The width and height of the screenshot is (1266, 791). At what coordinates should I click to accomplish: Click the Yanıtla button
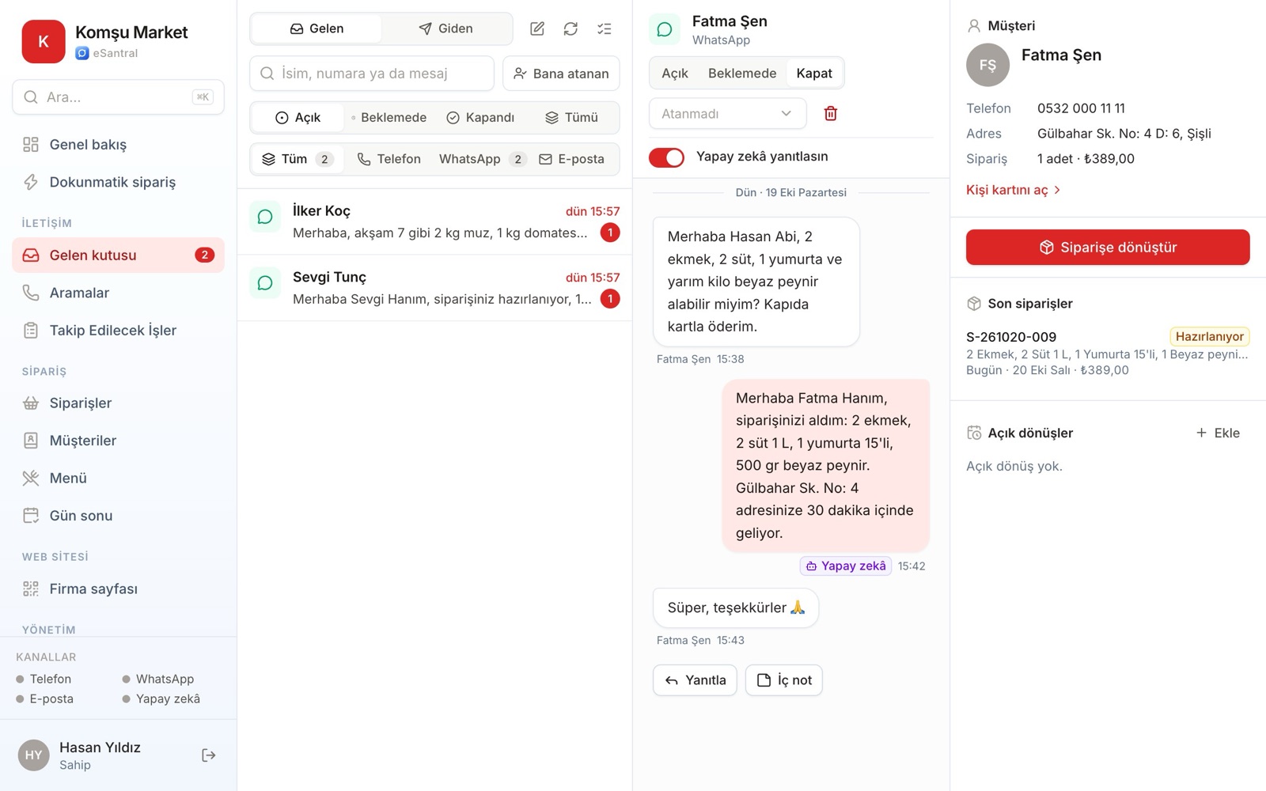(x=695, y=680)
